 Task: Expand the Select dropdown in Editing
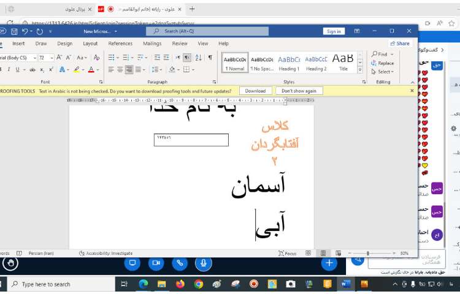(x=382, y=72)
